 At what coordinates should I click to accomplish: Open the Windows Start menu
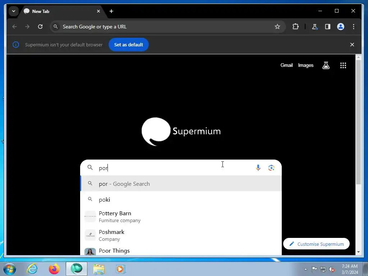tap(10, 269)
